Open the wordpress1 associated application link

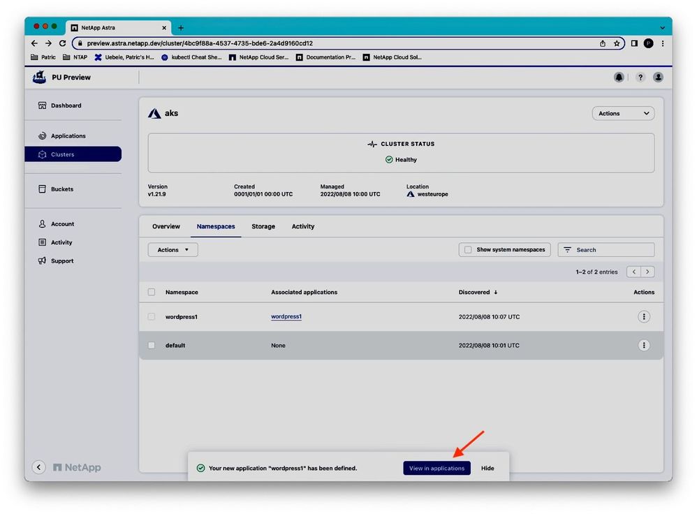[286, 316]
